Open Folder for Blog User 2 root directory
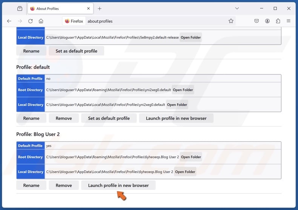Screen dimensions: 298x210 pos(191,157)
